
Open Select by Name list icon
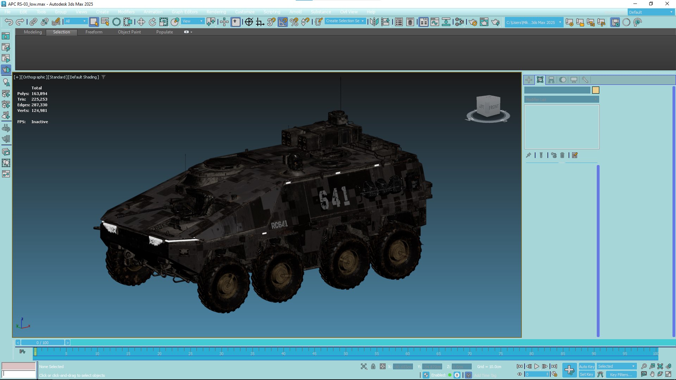pos(105,22)
